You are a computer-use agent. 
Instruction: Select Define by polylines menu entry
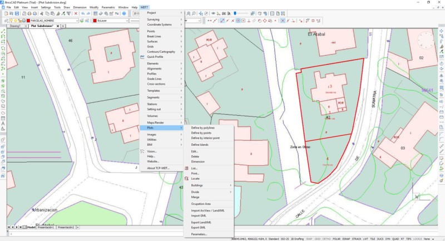(202, 128)
